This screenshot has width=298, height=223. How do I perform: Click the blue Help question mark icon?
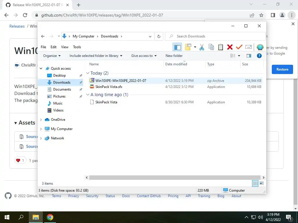pyautogui.click(x=259, y=56)
